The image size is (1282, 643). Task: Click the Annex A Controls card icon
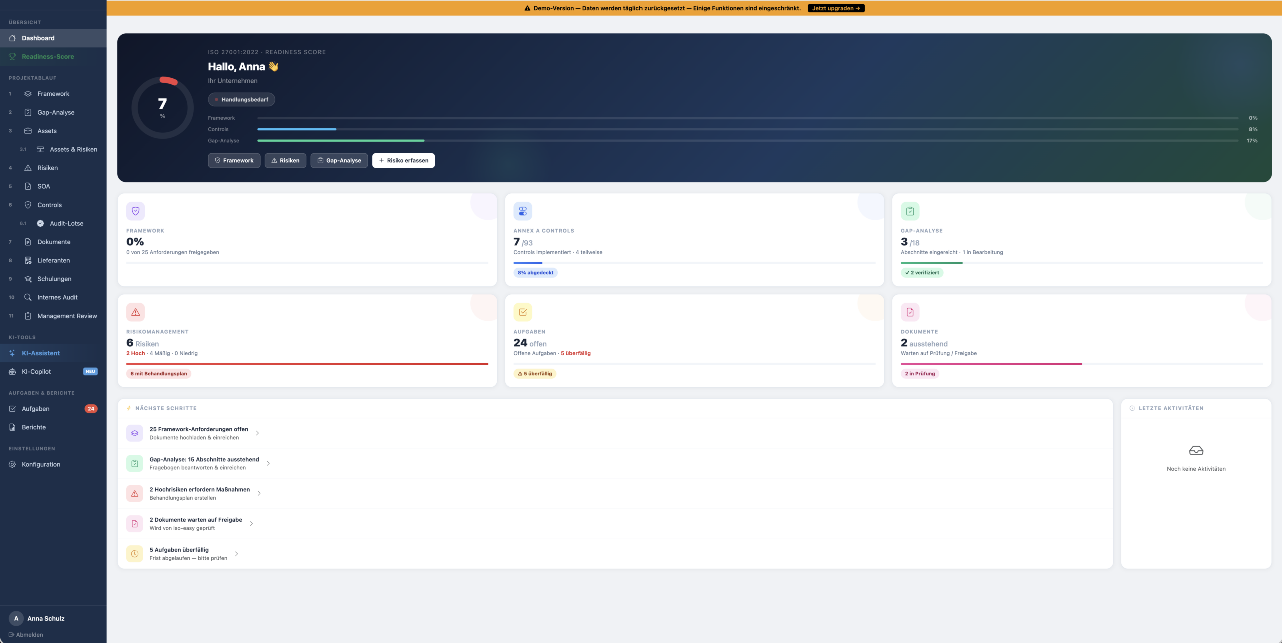pyautogui.click(x=522, y=211)
